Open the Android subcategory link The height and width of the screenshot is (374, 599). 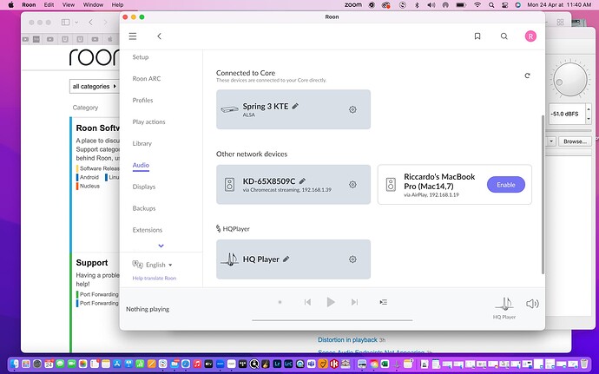tap(89, 177)
